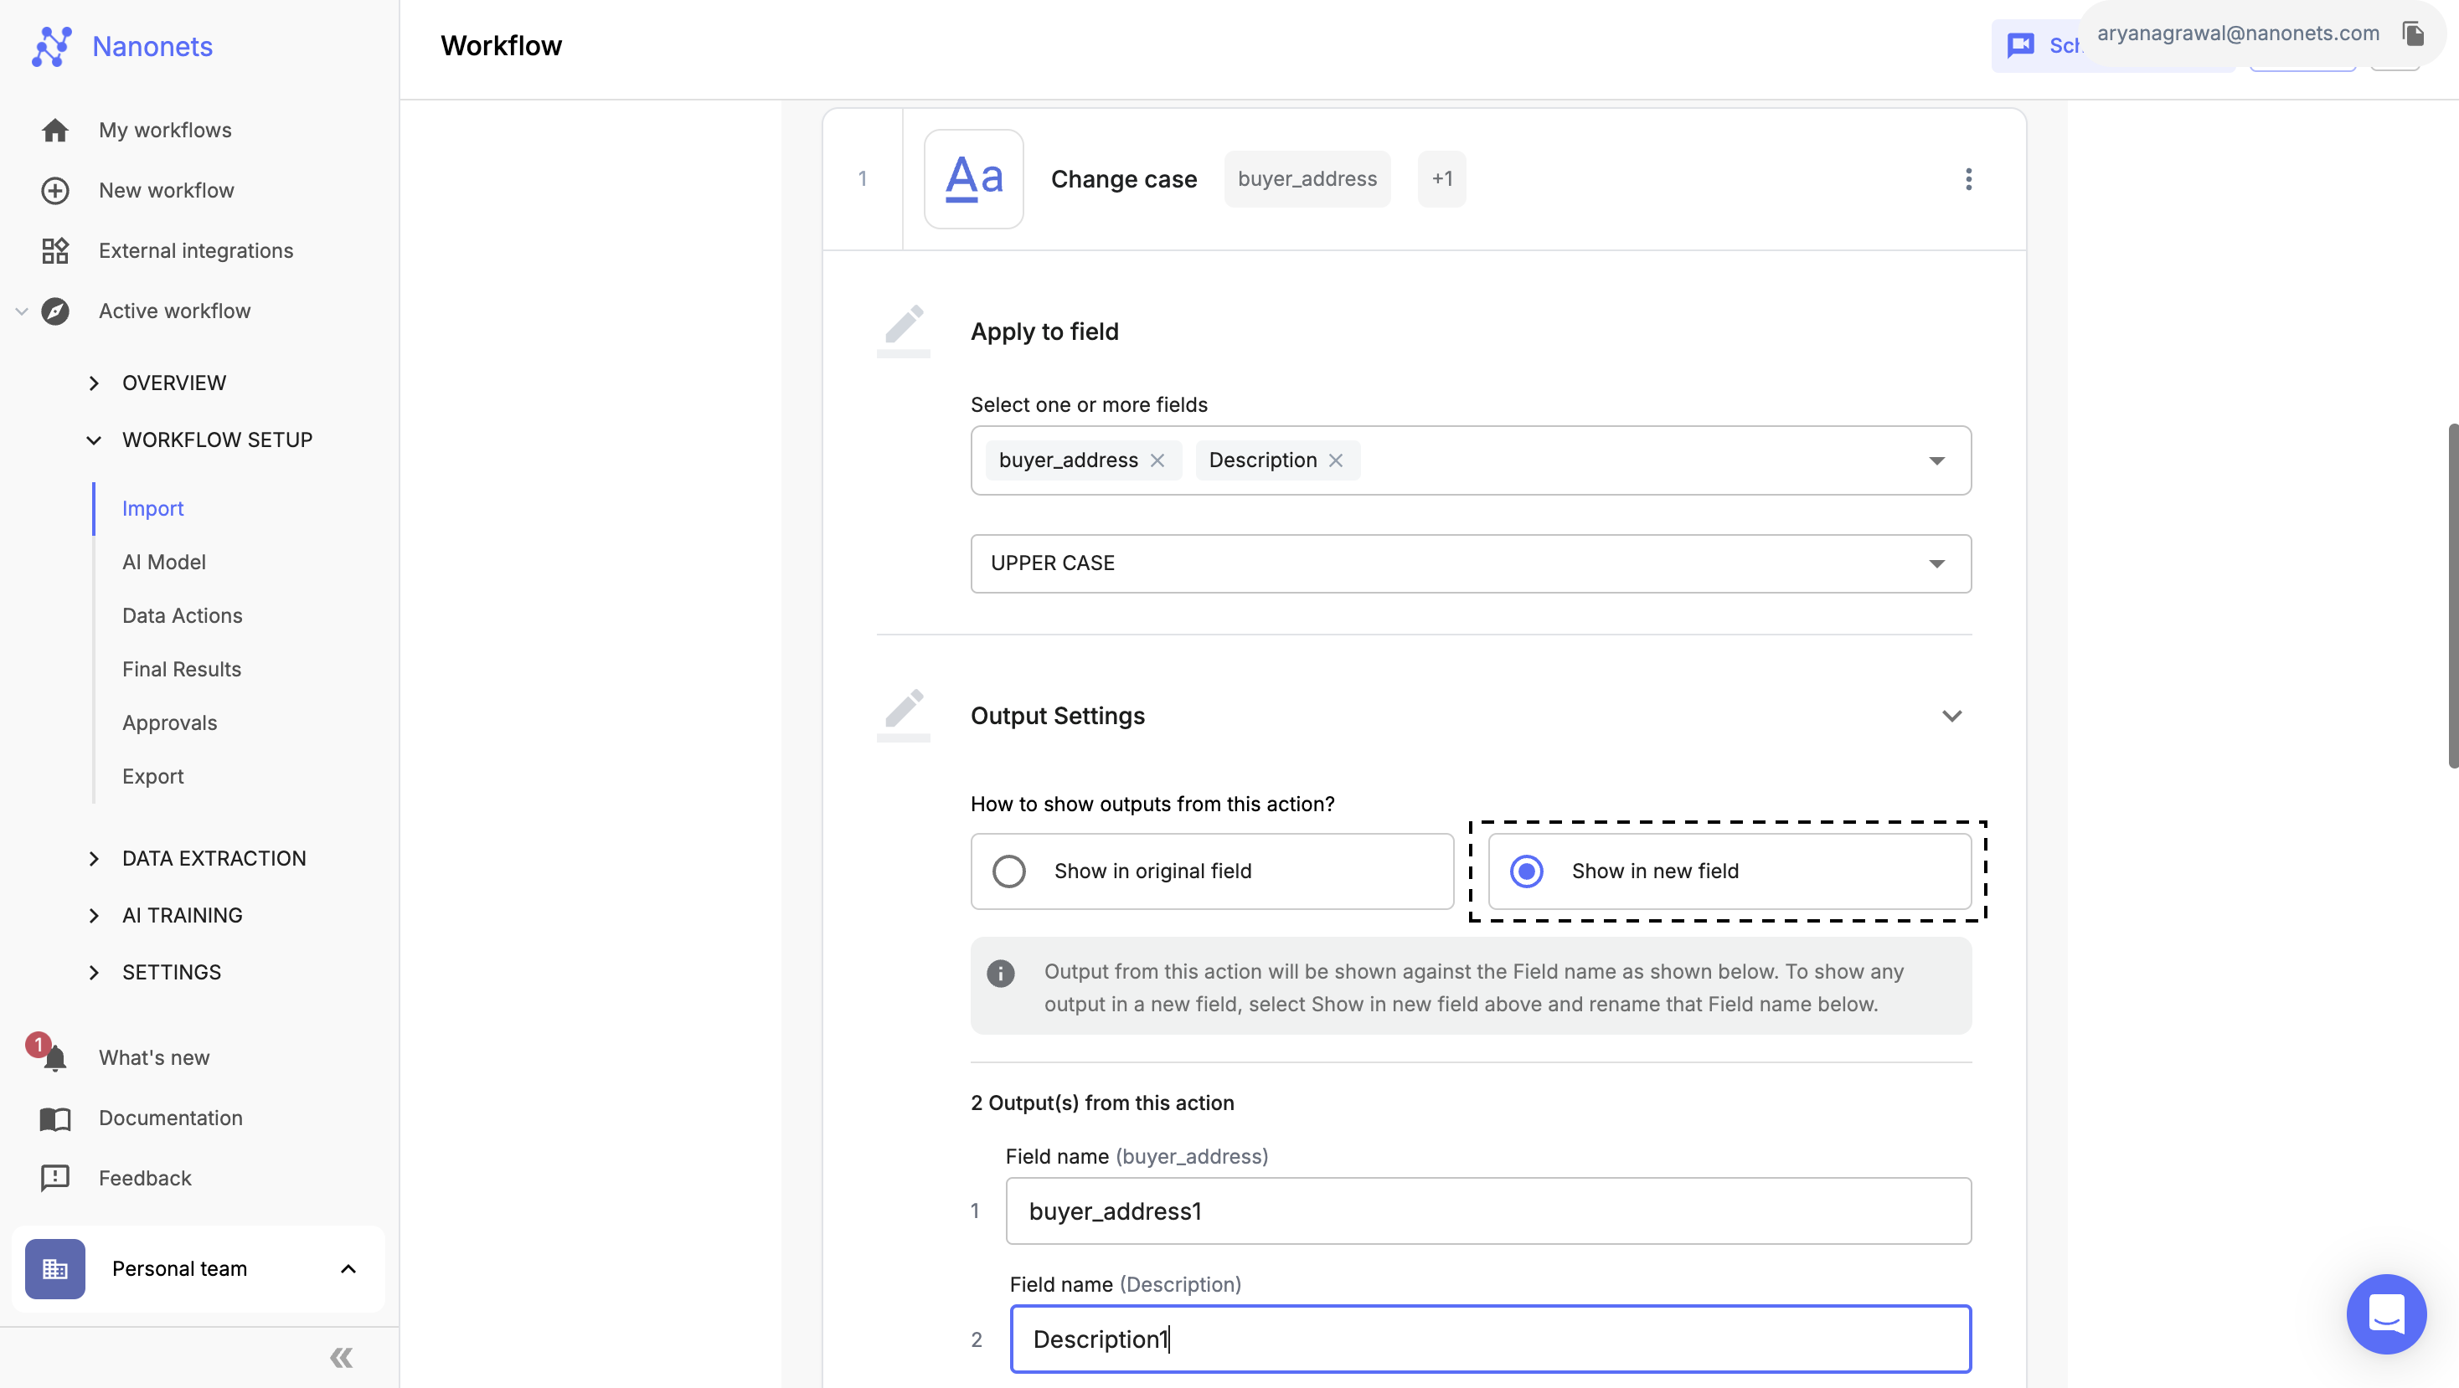
Task: Click the Feedback message icon
Action: (x=55, y=1178)
